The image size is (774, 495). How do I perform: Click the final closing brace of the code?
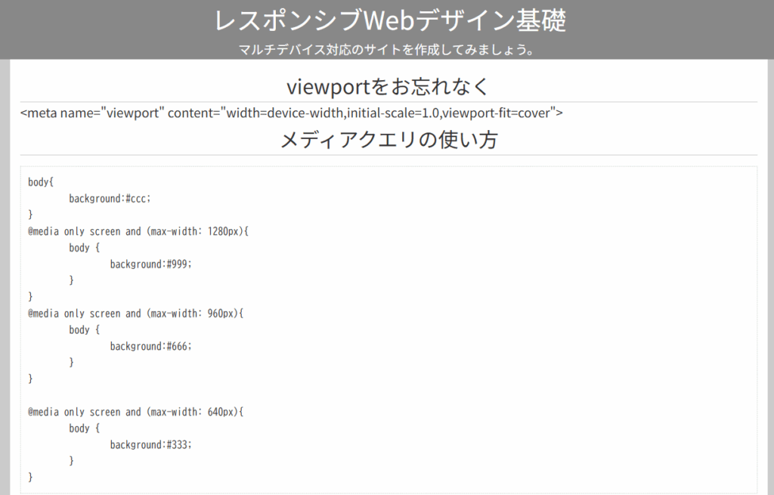(x=31, y=477)
